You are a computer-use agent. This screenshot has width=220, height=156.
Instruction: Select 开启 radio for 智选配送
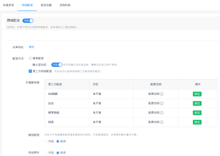coord(46,141)
